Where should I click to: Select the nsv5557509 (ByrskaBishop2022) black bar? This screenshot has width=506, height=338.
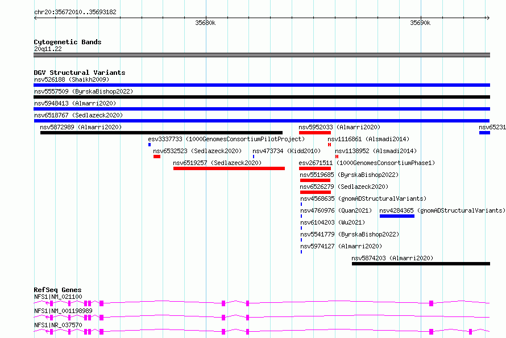pos(262,97)
